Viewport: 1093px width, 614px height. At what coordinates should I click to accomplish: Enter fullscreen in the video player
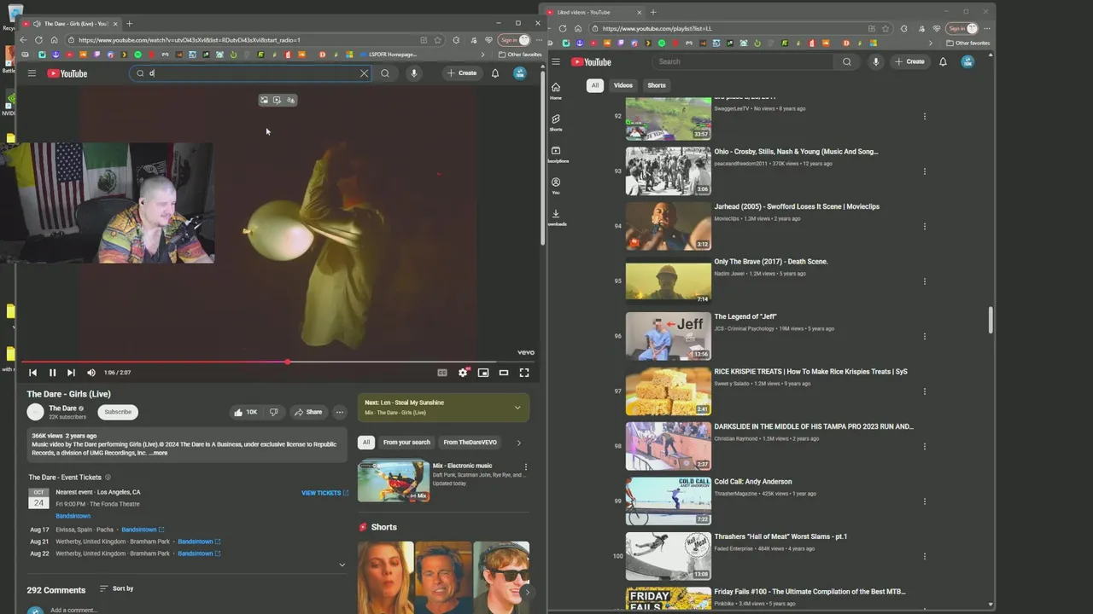click(524, 373)
